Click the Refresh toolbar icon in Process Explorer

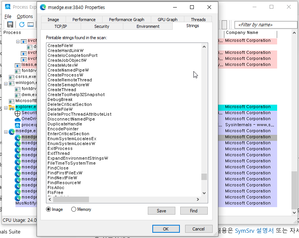(22, 24)
